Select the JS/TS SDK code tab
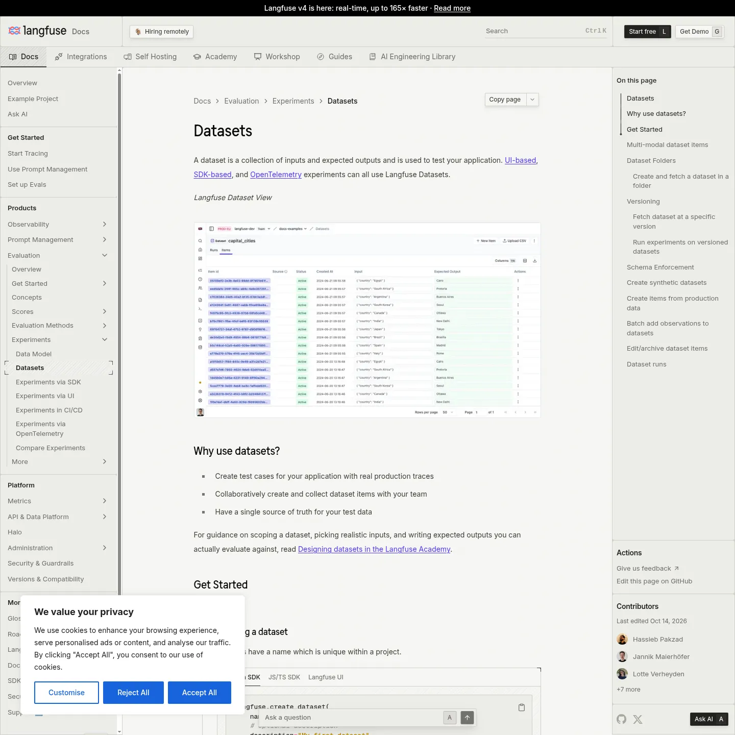The height and width of the screenshot is (735, 735). (284, 677)
